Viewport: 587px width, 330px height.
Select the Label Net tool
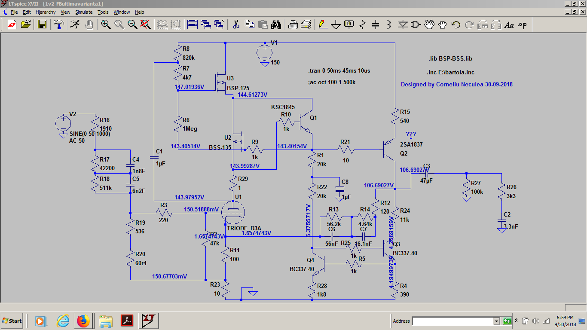(x=349, y=24)
